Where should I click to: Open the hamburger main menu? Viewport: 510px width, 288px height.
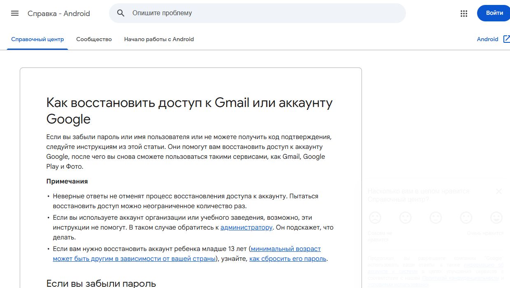[x=15, y=13]
